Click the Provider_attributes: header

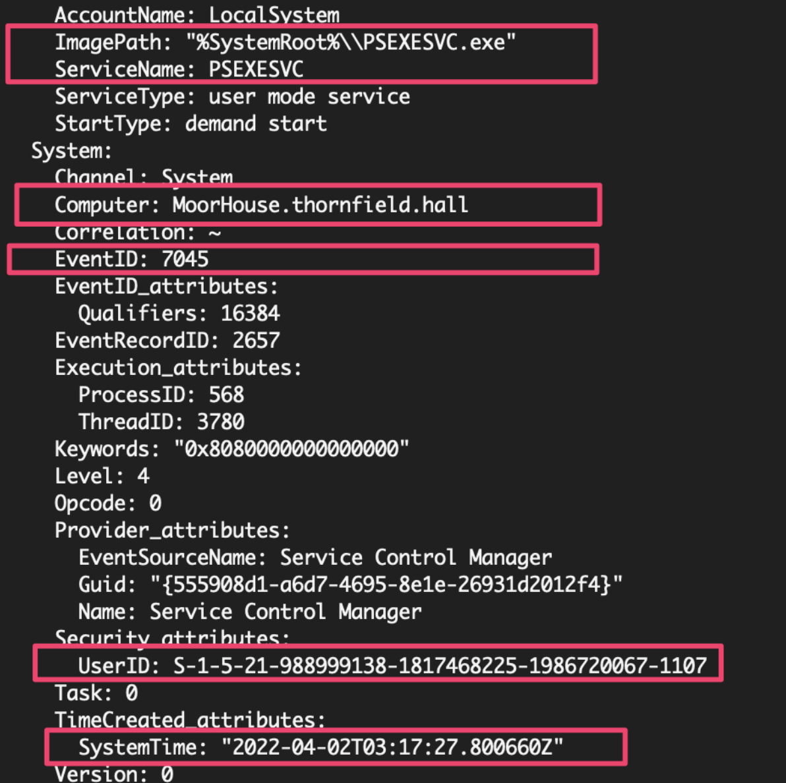(172, 530)
